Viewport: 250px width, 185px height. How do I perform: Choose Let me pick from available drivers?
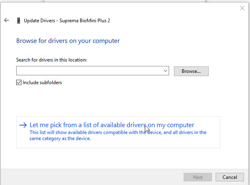[112, 125]
